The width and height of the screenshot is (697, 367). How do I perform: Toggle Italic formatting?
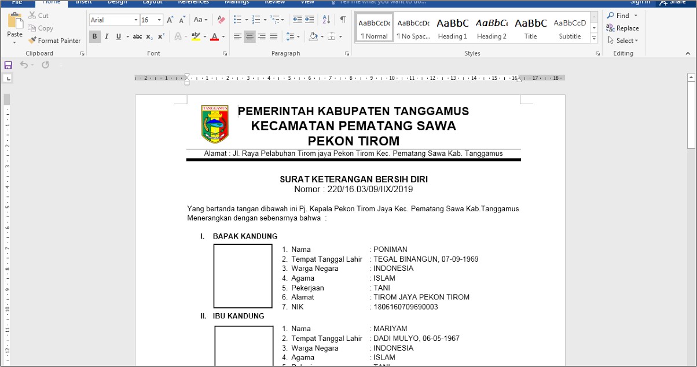pyautogui.click(x=107, y=36)
